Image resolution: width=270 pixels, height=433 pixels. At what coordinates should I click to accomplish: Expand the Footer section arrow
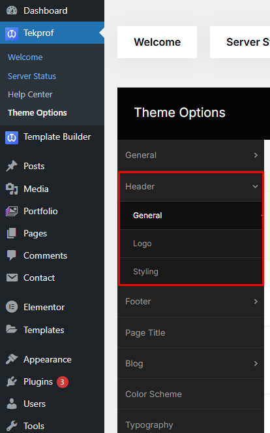coord(256,302)
